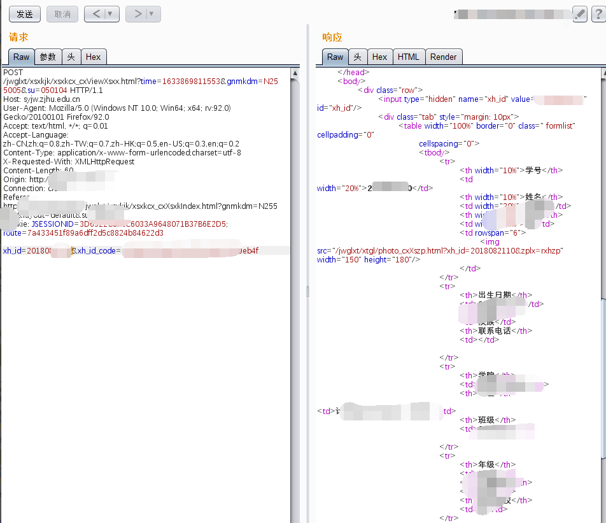Click the 请求 panel heading

click(18, 37)
